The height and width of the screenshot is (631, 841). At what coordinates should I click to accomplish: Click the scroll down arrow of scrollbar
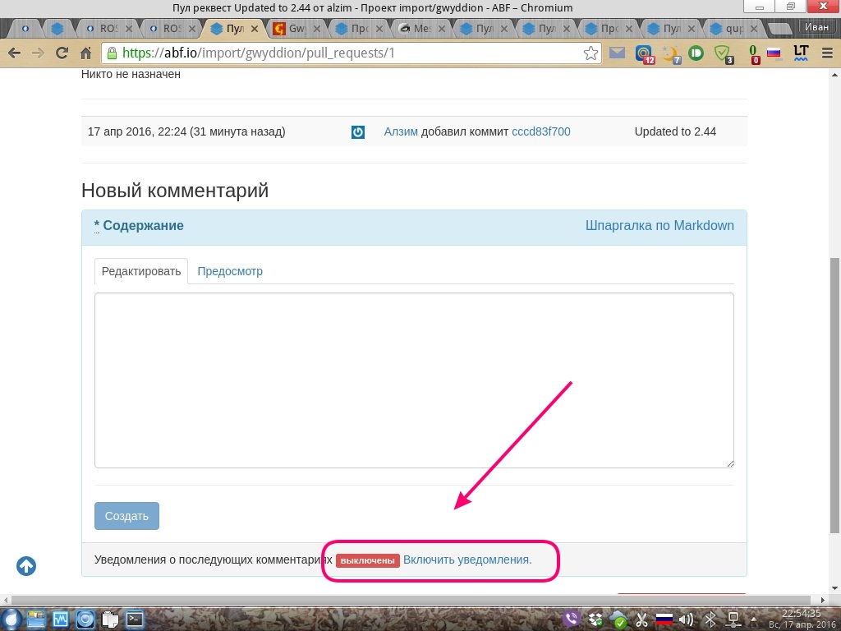[x=834, y=589]
